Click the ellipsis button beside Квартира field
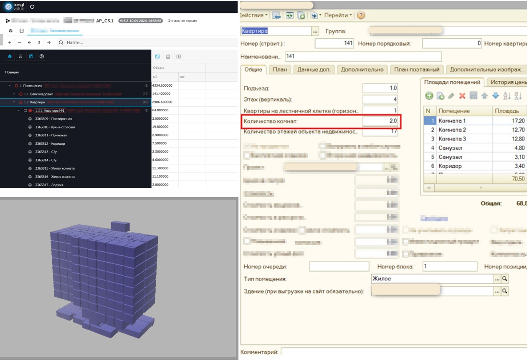This screenshot has width=527, height=361. pos(315,31)
